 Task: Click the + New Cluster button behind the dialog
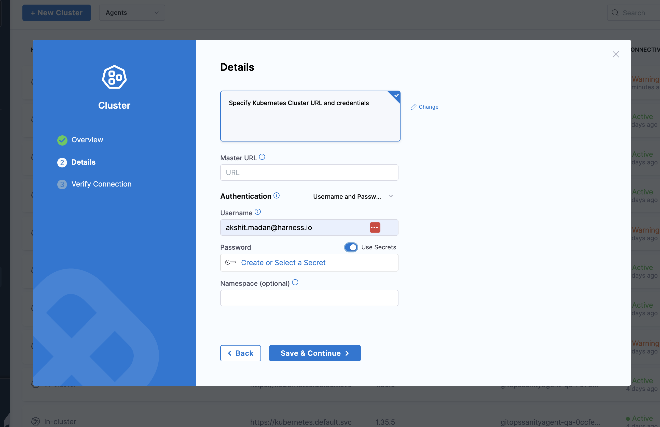pyautogui.click(x=57, y=13)
